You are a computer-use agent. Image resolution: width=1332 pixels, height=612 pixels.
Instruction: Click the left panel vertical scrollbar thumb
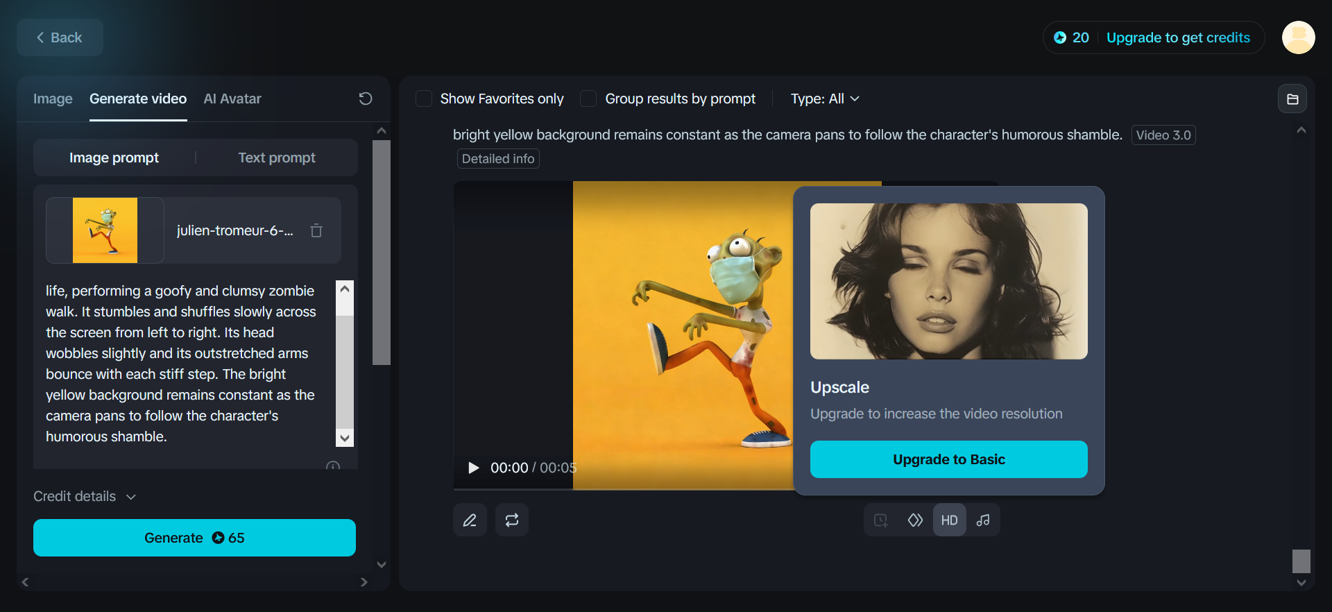point(382,253)
